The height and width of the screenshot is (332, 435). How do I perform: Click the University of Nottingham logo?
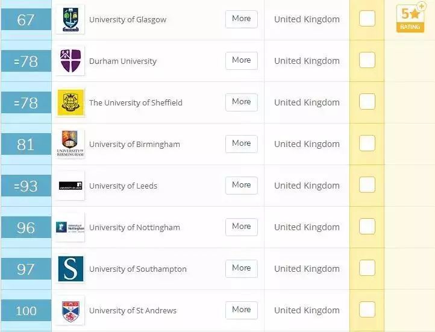pos(70,227)
